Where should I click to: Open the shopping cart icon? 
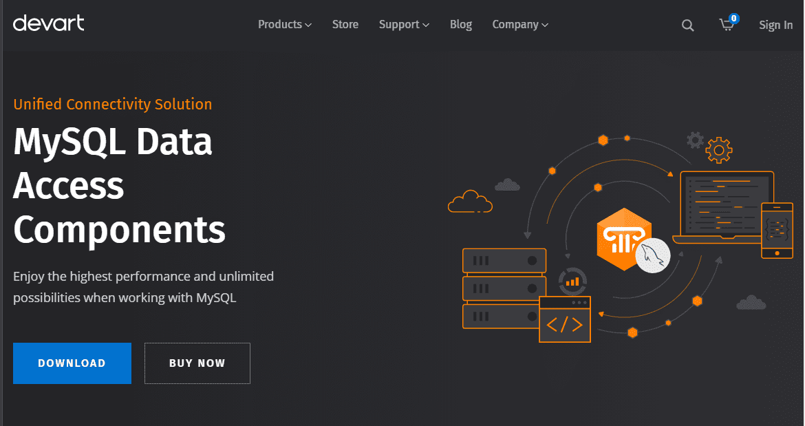[x=727, y=25]
